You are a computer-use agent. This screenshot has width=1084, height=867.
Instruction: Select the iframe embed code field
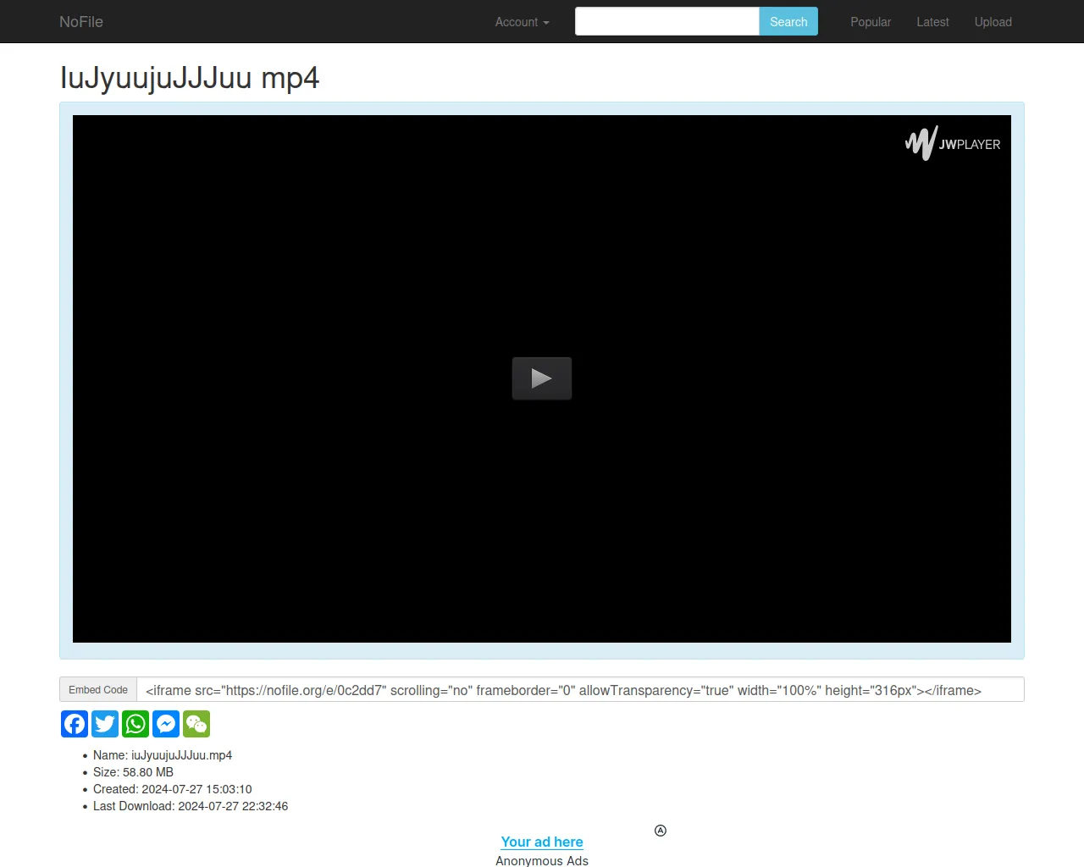coord(580,690)
